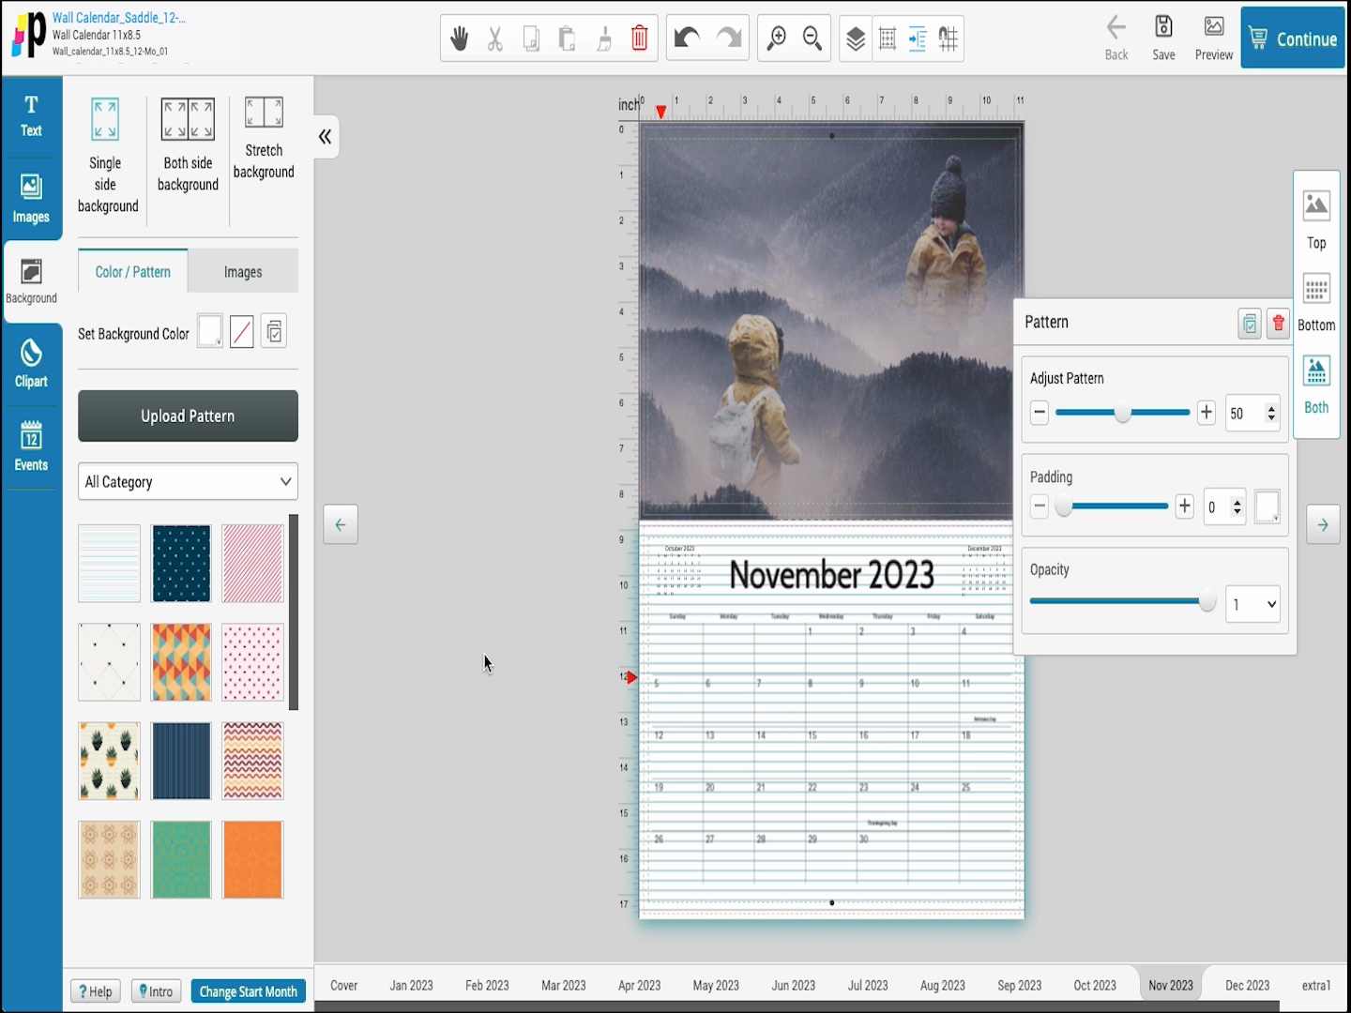1351x1013 pixels.
Task: Click the Adjust Pattern slider handle
Action: [x=1122, y=412]
